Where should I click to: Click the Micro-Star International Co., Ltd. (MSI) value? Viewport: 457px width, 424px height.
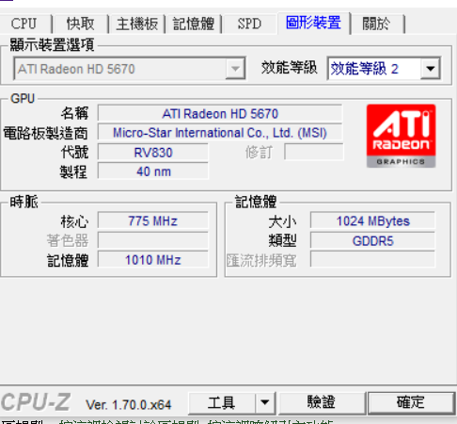pyautogui.click(x=220, y=133)
